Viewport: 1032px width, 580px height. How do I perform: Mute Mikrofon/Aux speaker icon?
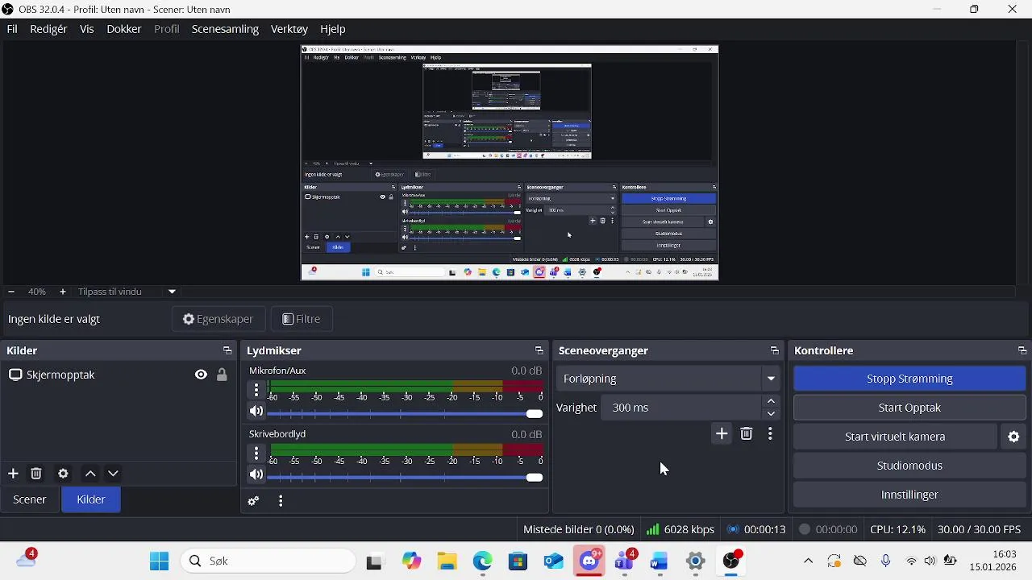tap(256, 411)
